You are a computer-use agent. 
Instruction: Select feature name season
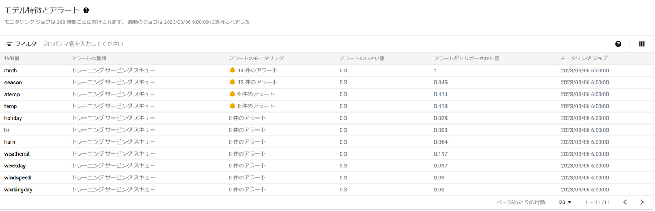[13, 83]
